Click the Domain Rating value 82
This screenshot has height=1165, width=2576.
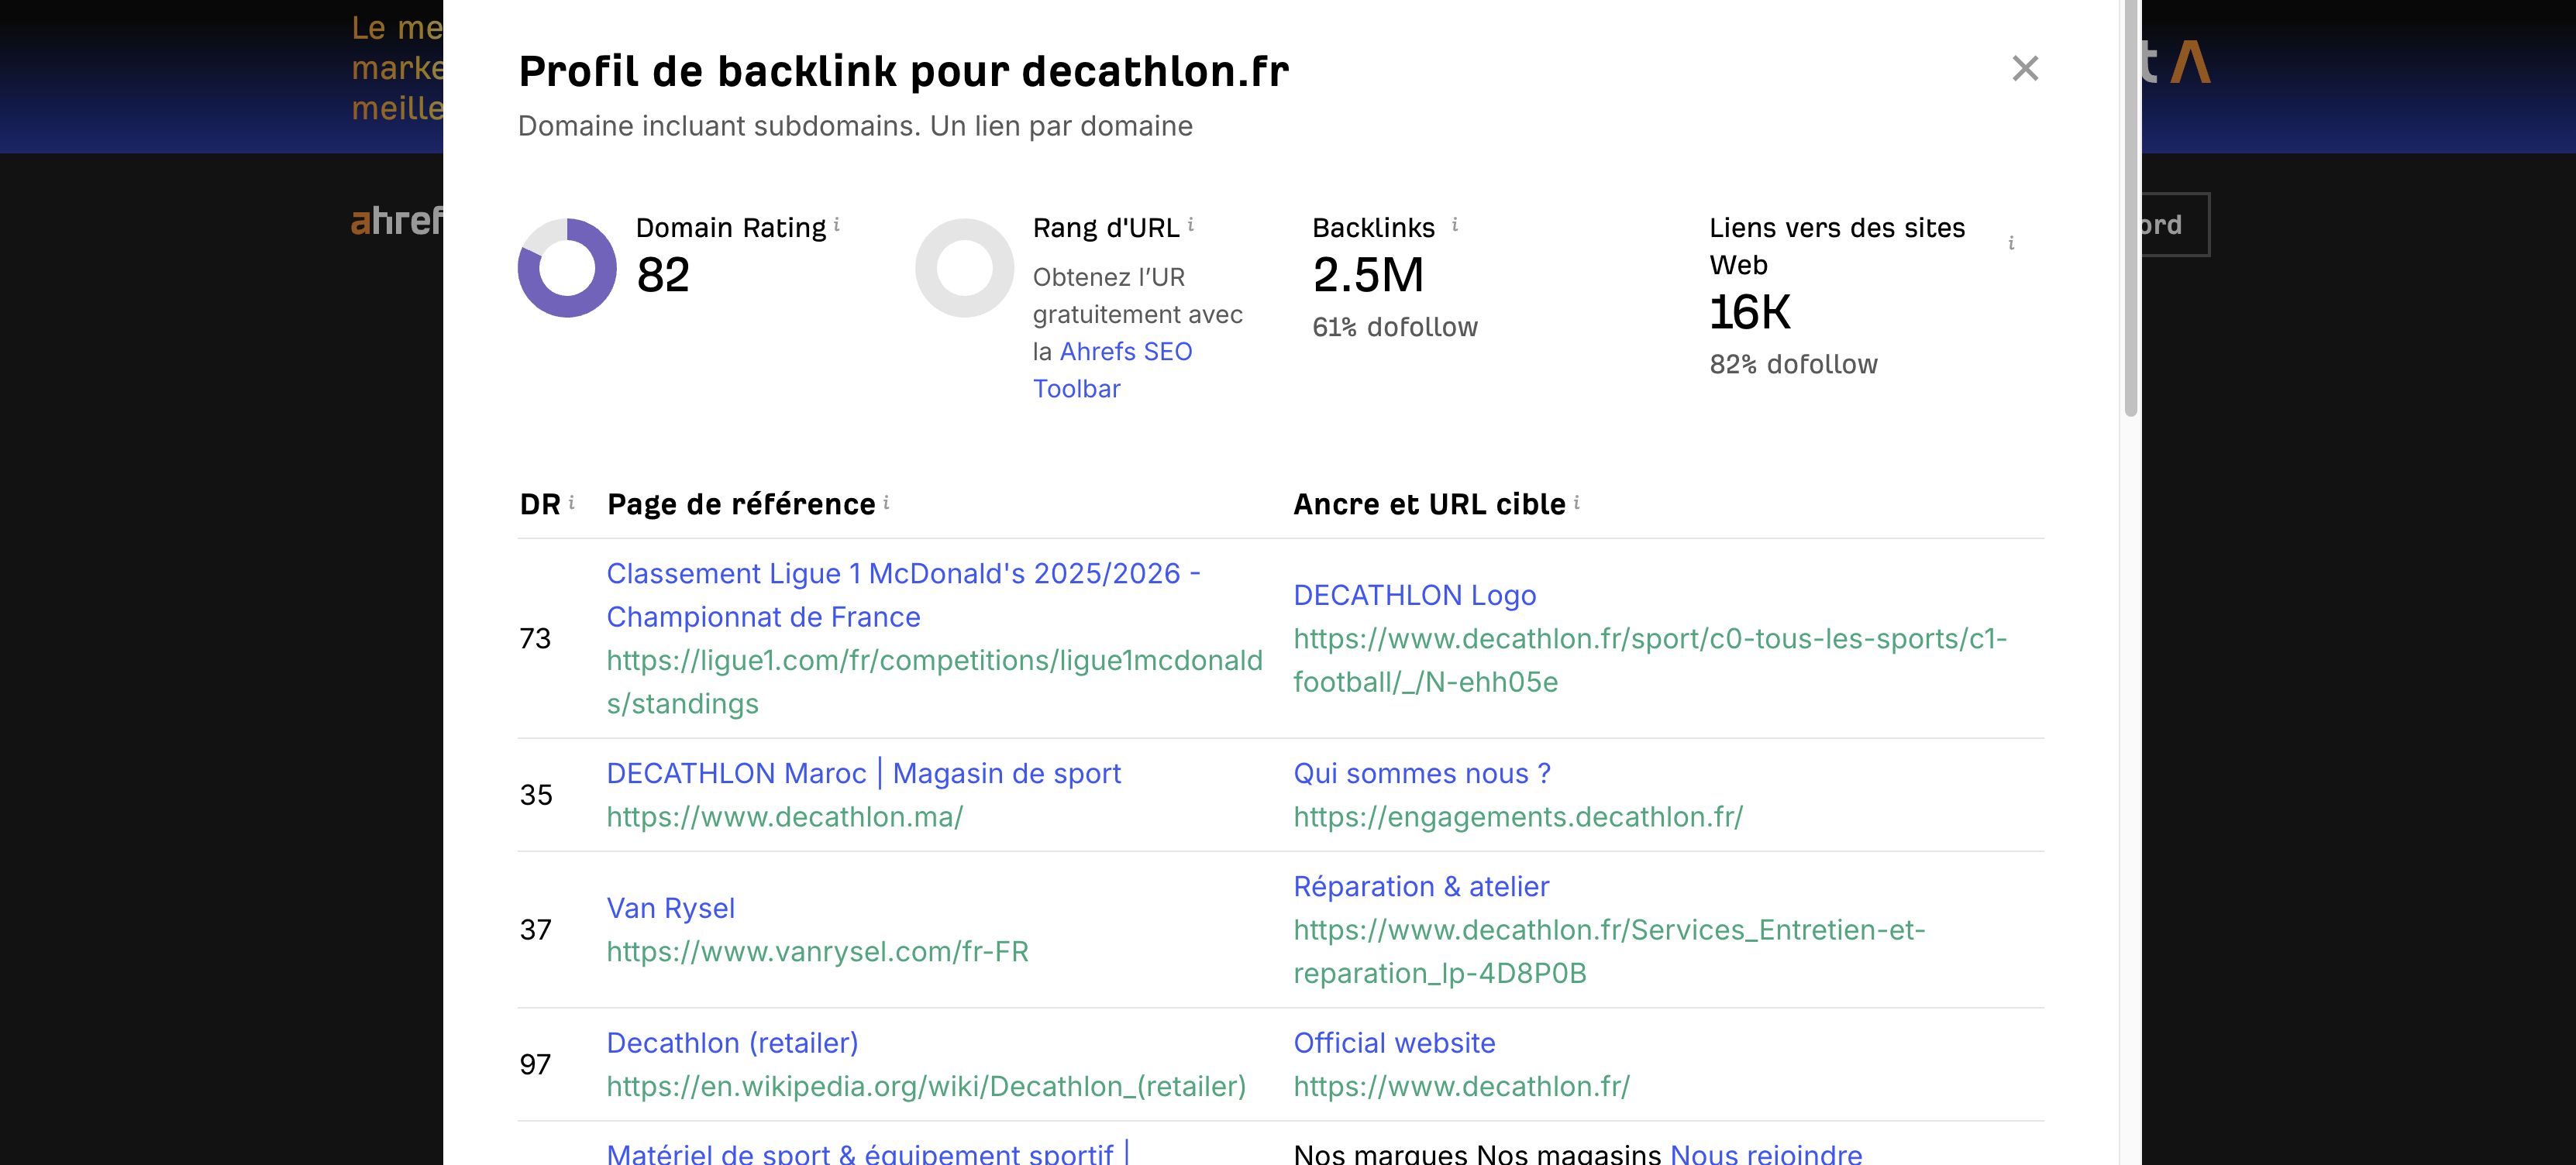coord(663,275)
